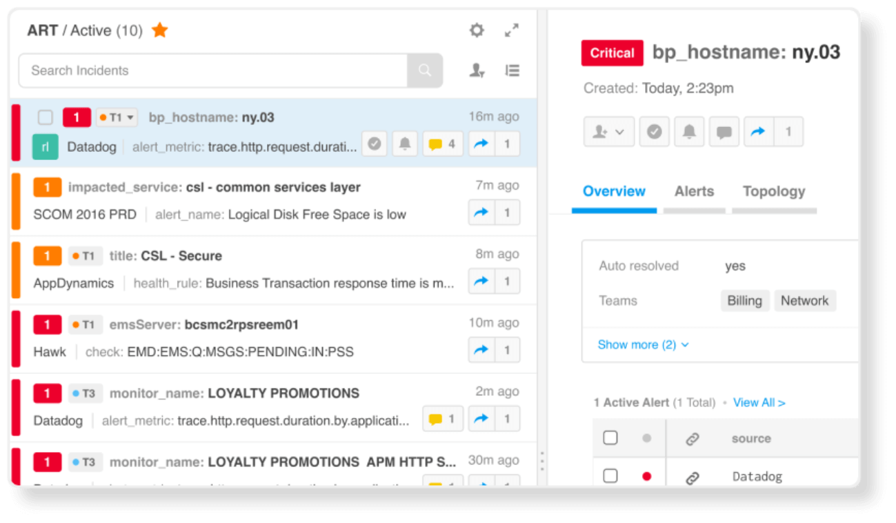
Task: Snooze incident via detail panel bell
Action: coord(689,132)
